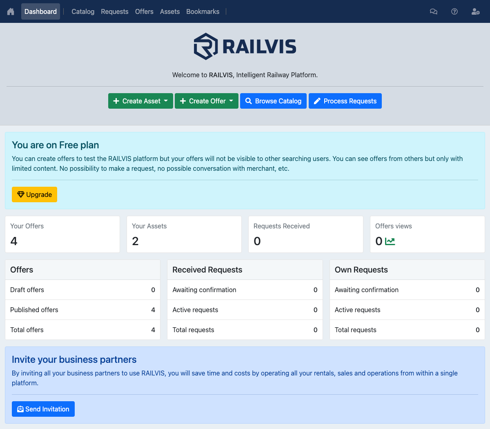This screenshot has height=429, width=490.
Task: Open the Your Offers card
Action: click(x=62, y=234)
